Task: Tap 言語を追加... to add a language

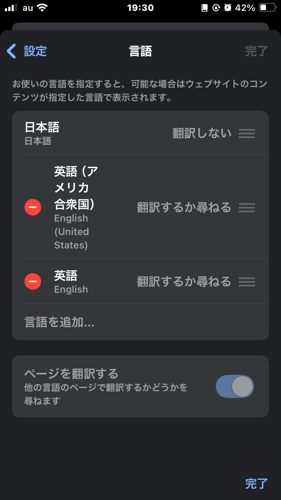Action: (60, 322)
